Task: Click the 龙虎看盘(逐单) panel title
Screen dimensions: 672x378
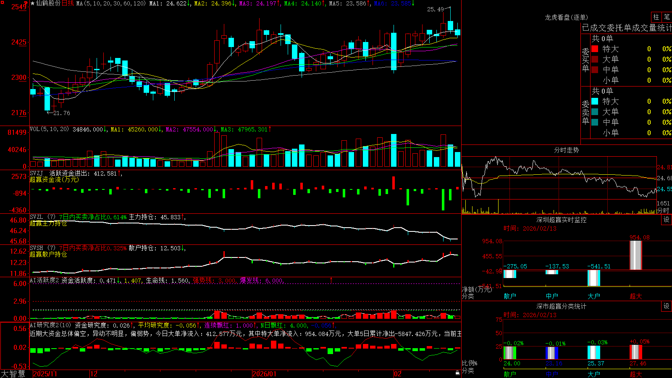Action: [x=566, y=17]
